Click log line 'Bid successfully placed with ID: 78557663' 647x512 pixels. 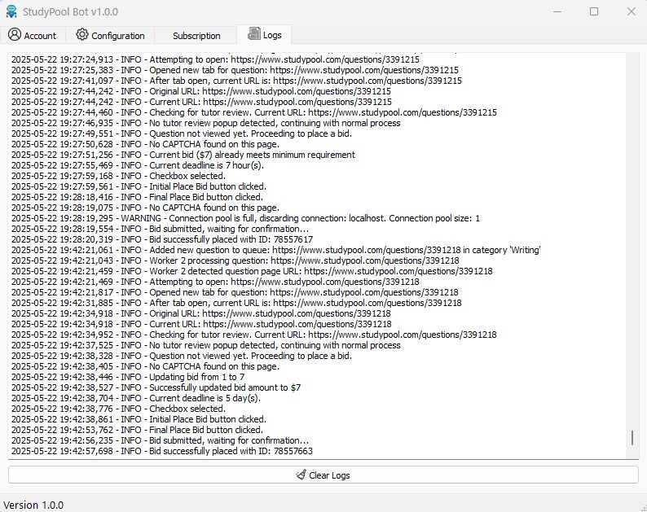pos(162,451)
